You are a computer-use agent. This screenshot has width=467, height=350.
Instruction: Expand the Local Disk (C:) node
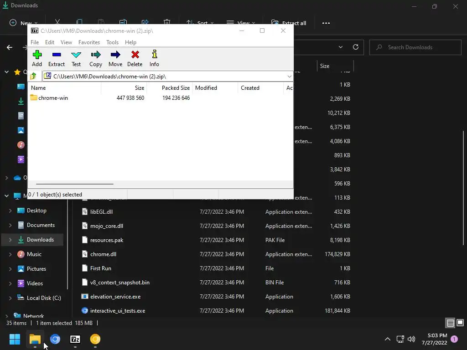coord(10,298)
